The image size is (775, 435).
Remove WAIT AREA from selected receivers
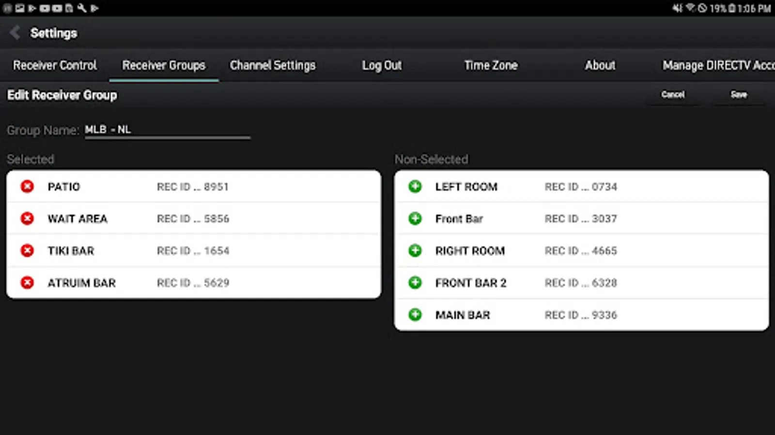point(27,218)
